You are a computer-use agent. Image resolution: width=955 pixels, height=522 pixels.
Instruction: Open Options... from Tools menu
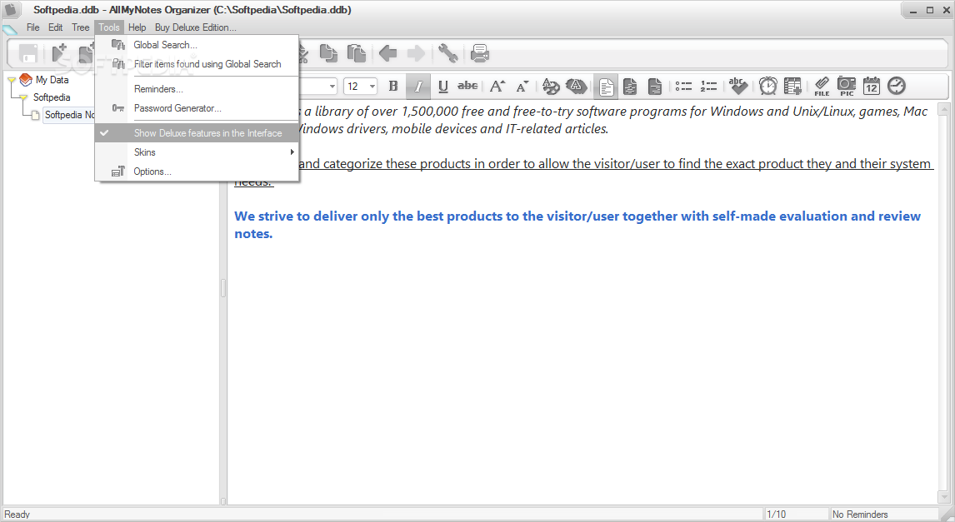click(197, 172)
